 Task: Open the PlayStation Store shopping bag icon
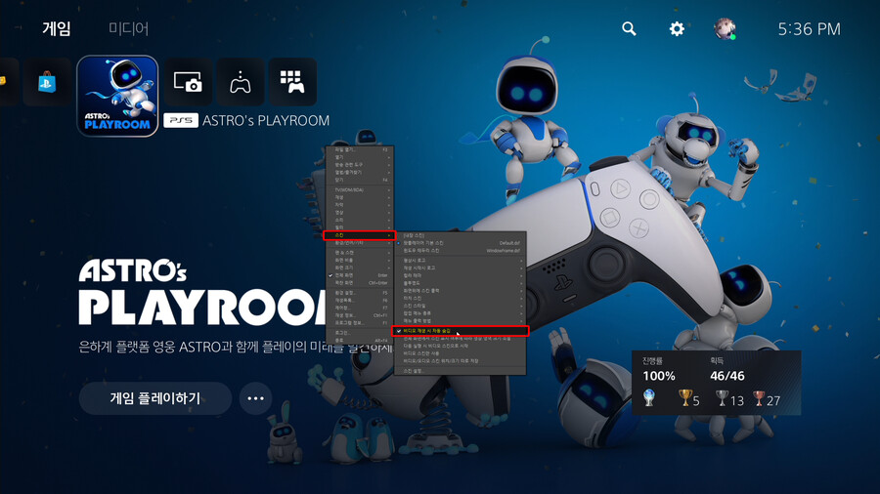pyautogui.click(x=47, y=82)
